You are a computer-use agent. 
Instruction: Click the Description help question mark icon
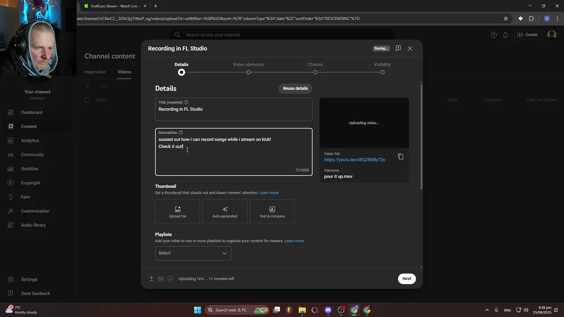click(x=181, y=133)
